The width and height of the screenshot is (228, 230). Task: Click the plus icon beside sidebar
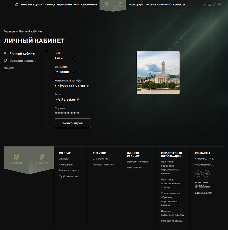(x=47, y=51)
